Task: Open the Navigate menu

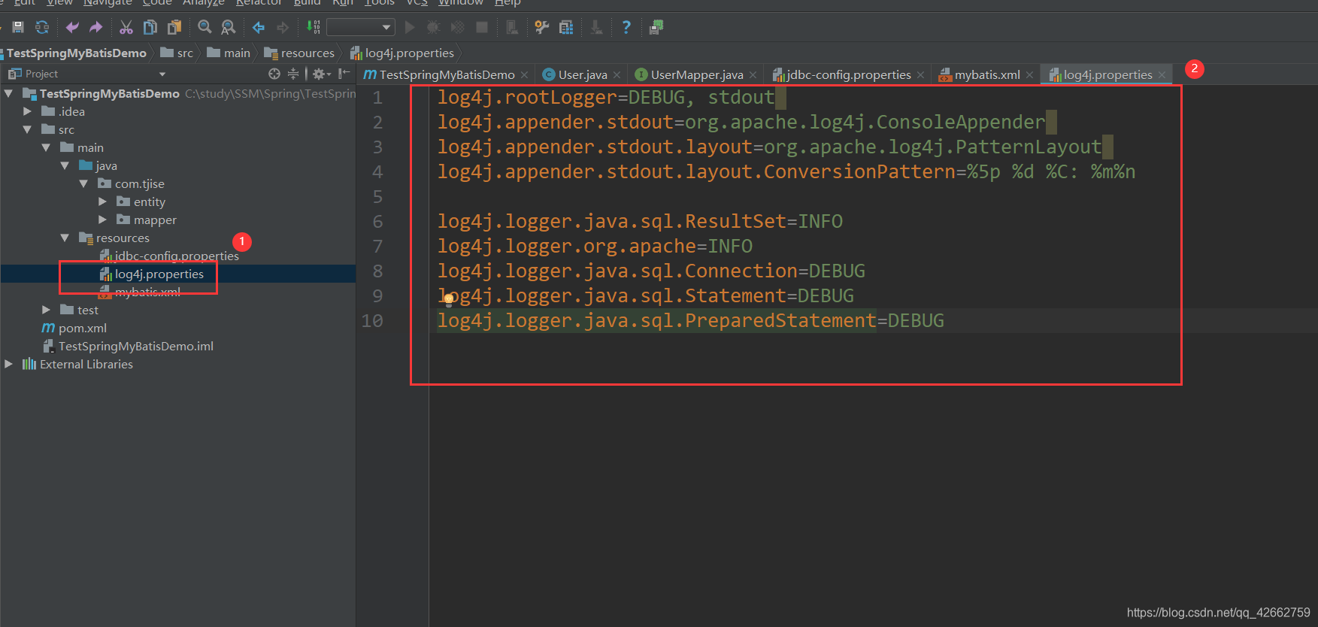Action: click(108, 3)
